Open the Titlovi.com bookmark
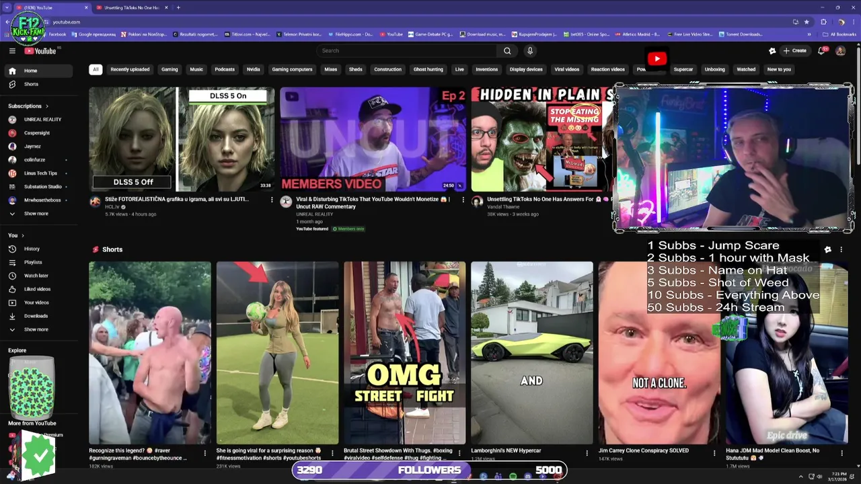 coord(248,34)
